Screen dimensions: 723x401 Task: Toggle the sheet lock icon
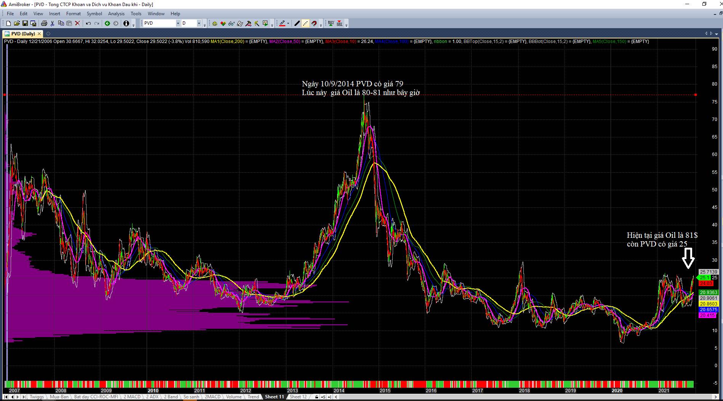(317, 397)
